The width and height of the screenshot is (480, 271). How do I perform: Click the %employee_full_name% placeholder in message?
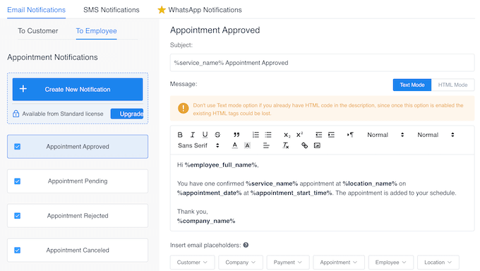point(221,165)
